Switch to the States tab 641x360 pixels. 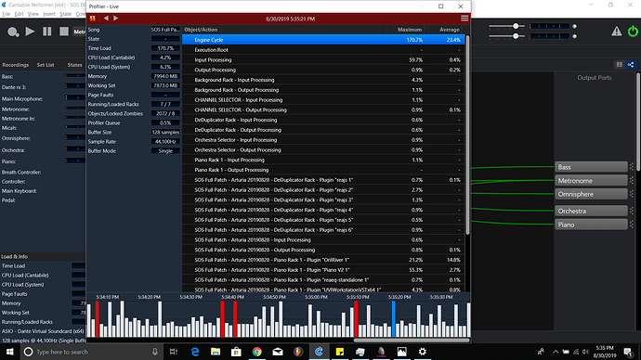pyautogui.click(x=75, y=65)
